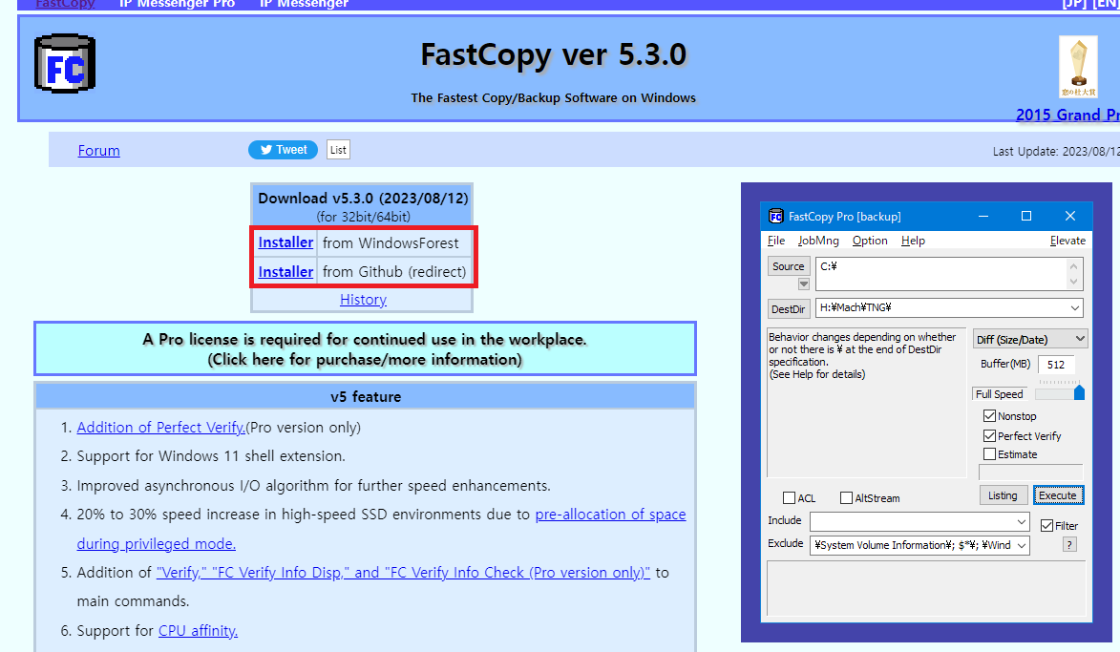Screen dimensions: 1120x652
Task: Open the 2015 Grand Prize link
Action: (x=1067, y=115)
